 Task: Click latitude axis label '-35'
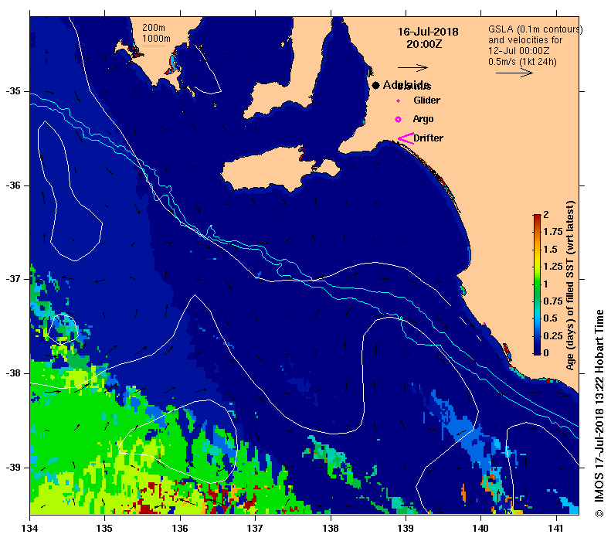pos(13,91)
